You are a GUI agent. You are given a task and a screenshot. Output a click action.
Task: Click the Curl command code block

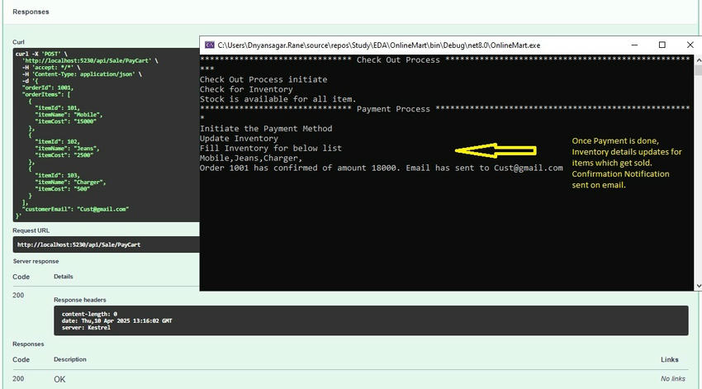click(106, 135)
